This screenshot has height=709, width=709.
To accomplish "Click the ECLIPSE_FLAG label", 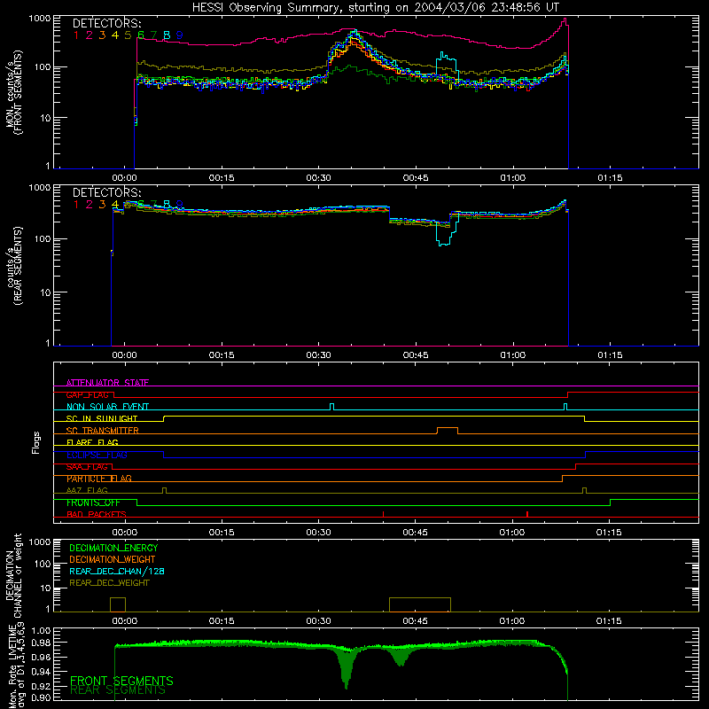I will click(97, 455).
